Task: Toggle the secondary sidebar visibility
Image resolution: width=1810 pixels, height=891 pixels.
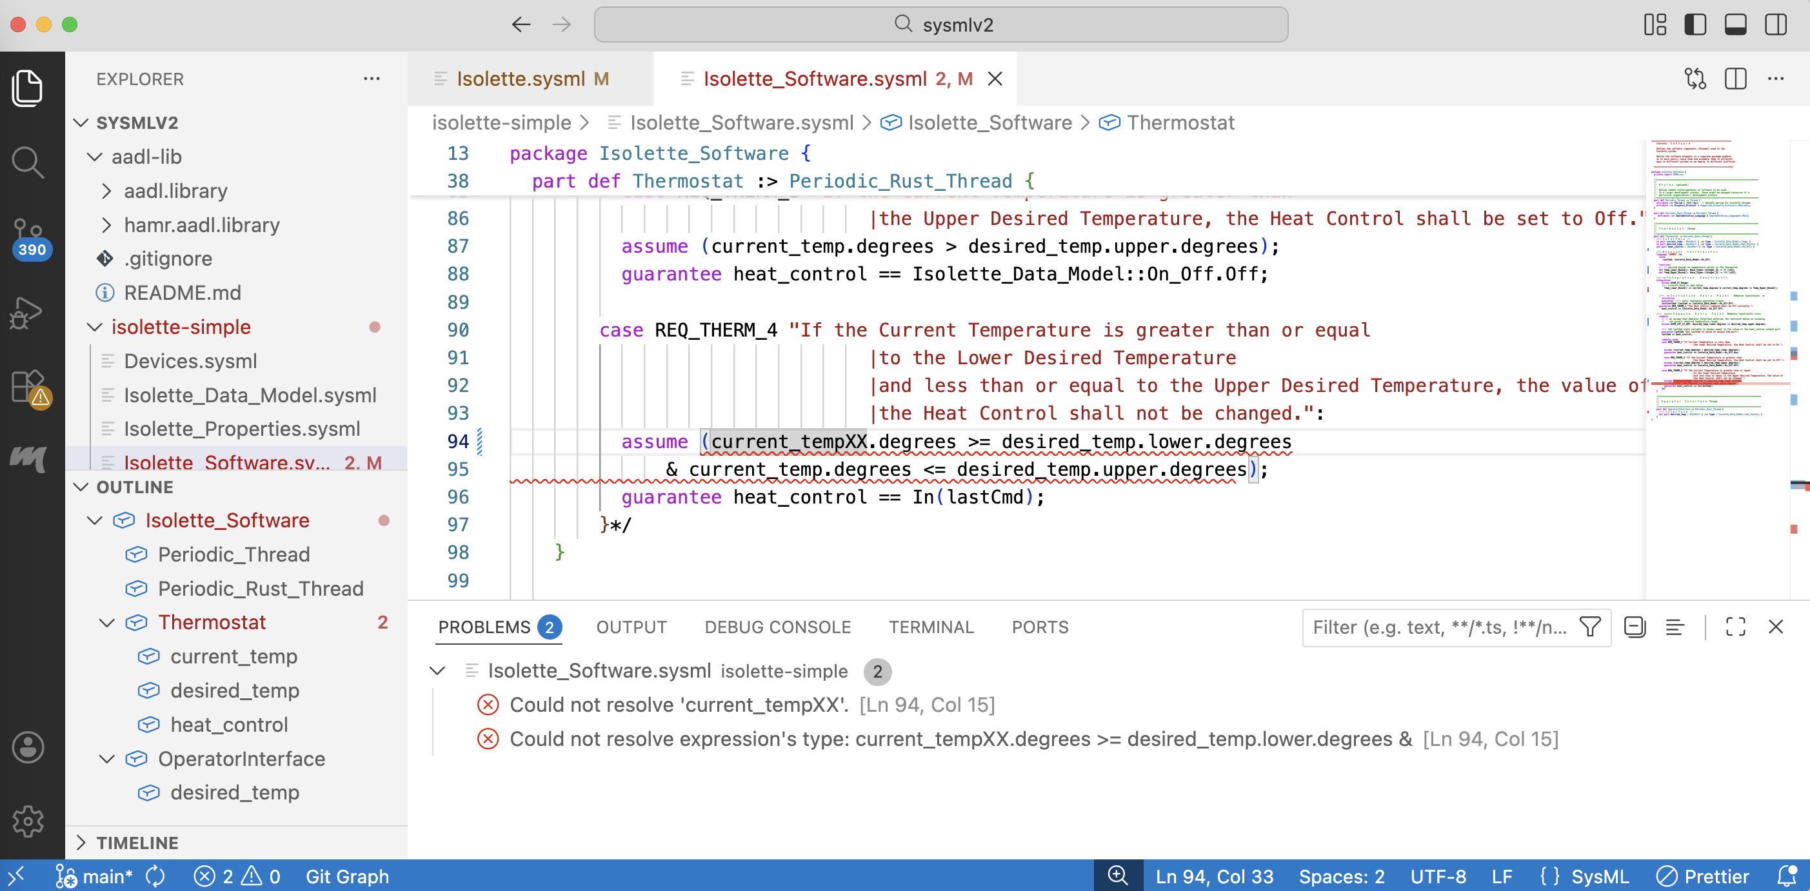Action: tap(1776, 24)
